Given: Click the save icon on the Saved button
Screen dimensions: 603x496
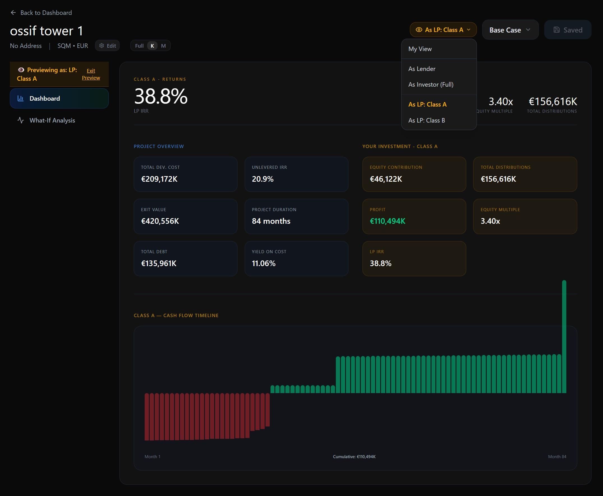Looking at the screenshot, I should 556,29.
